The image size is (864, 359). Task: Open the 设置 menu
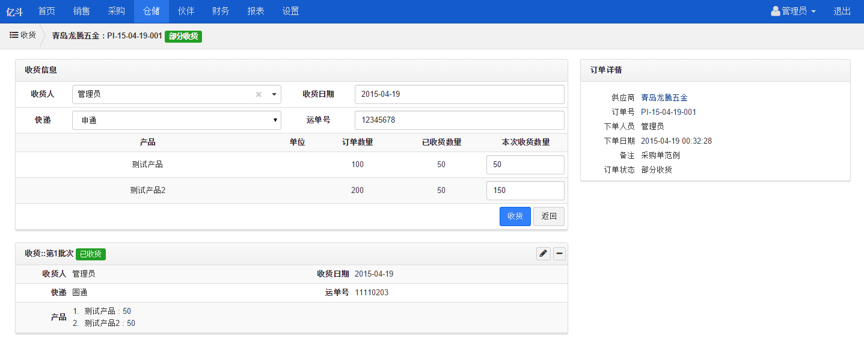(x=290, y=11)
